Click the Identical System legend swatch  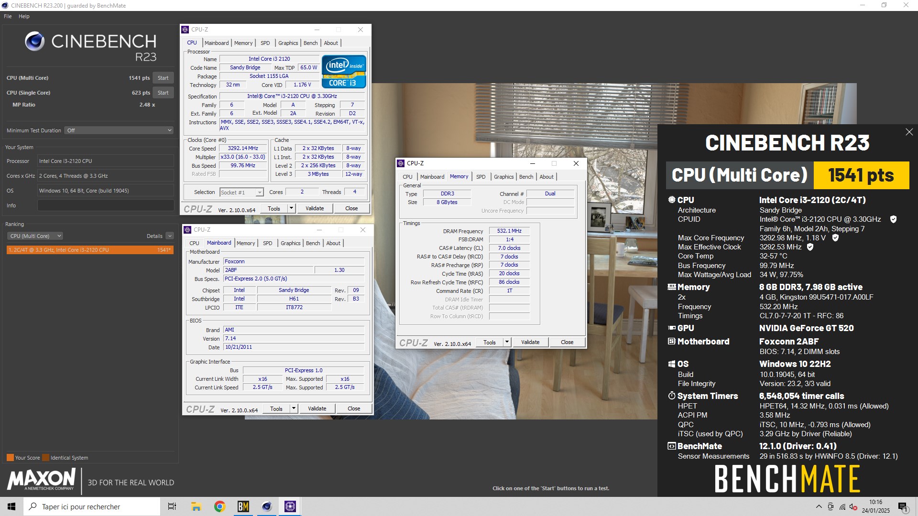45,458
